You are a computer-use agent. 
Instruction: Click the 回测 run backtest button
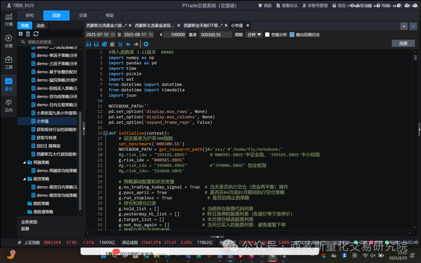pos(403,44)
